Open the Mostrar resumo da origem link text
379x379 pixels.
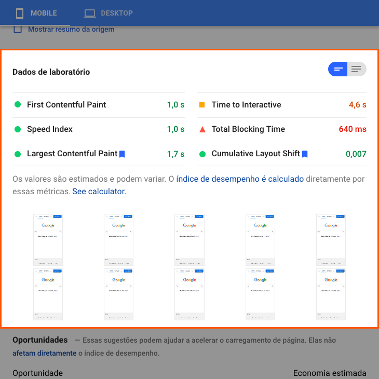(71, 29)
